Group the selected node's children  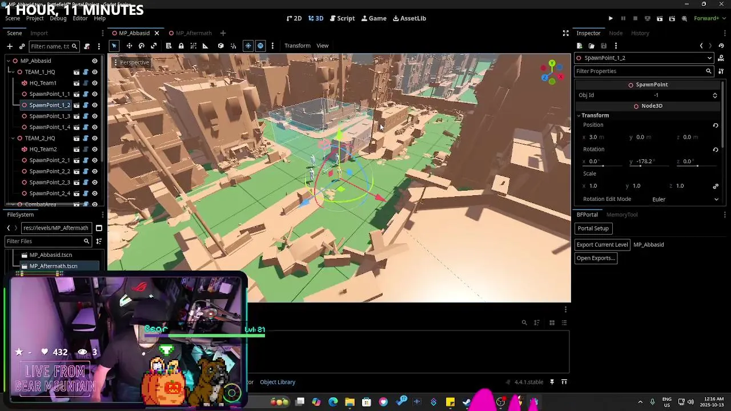[194, 46]
